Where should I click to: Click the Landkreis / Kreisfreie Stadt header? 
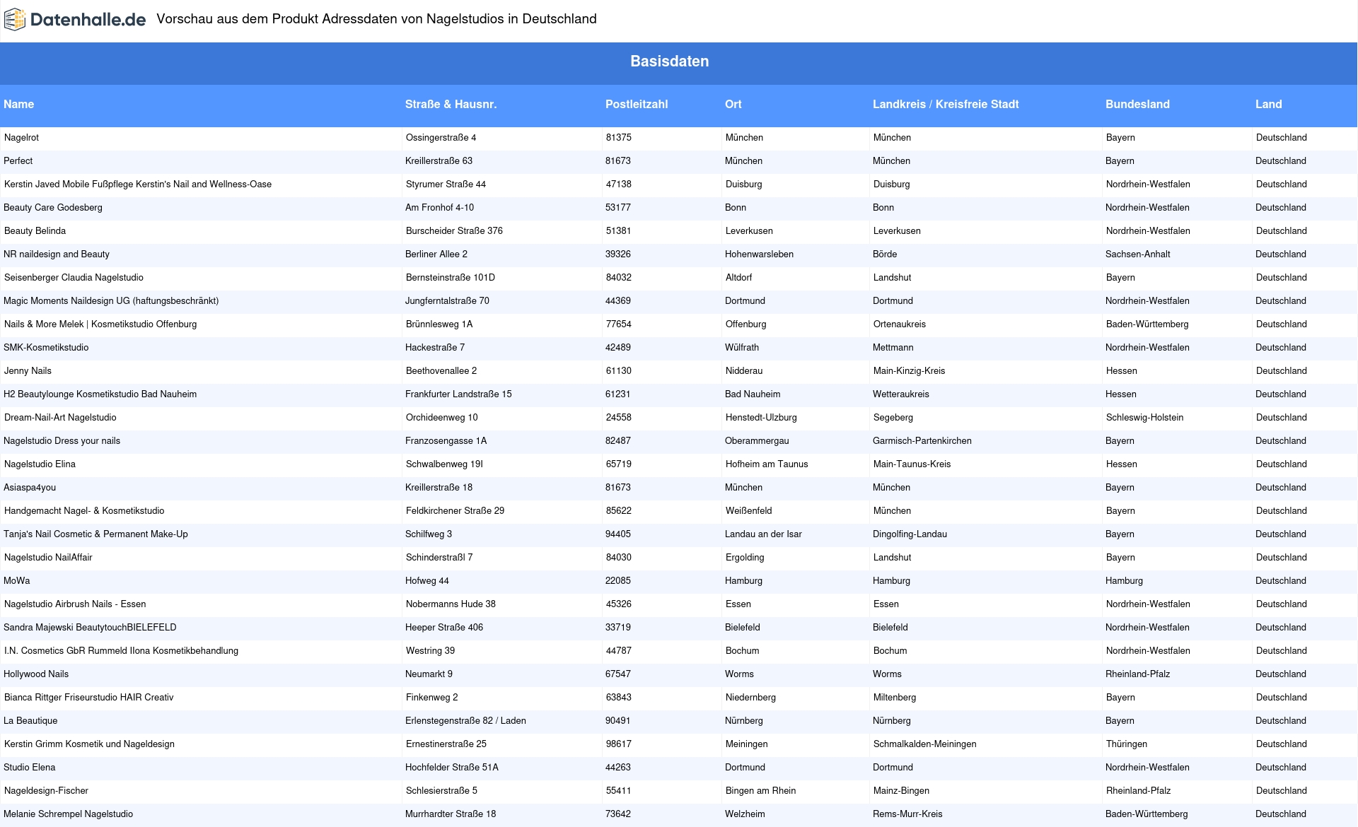pos(945,105)
